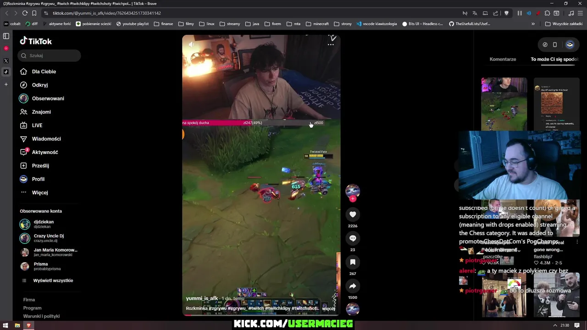Click the translate icon in the address bar
This screenshot has height=330, width=587.
point(475,13)
